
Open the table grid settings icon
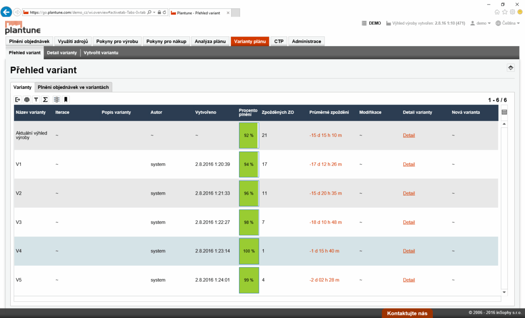coord(504,112)
